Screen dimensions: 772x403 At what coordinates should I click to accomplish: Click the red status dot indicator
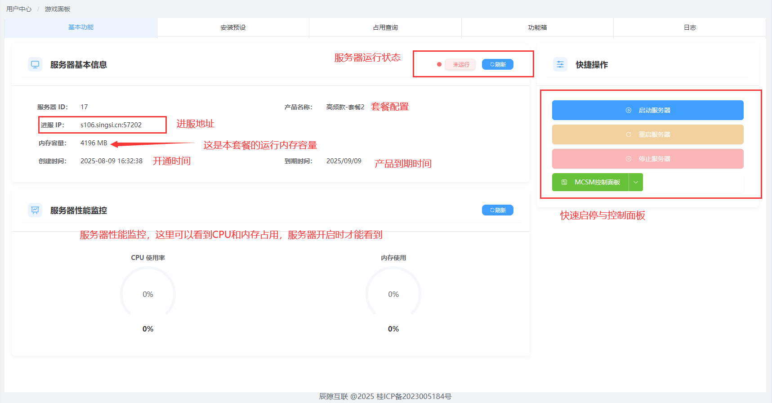coord(439,64)
